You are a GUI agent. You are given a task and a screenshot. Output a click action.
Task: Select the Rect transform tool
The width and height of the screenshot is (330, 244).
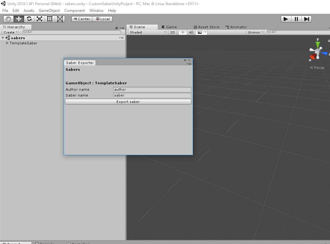(x=50, y=19)
